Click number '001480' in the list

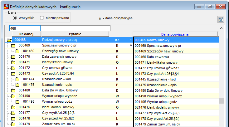click(24, 90)
